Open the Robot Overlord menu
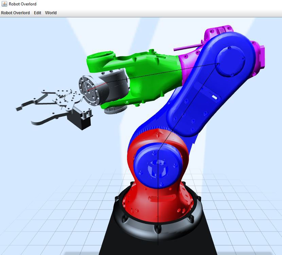This screenshot has width=282, height=255. [x=16, y=13]
